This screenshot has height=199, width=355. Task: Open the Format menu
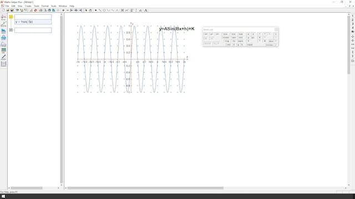coord(45,6)
